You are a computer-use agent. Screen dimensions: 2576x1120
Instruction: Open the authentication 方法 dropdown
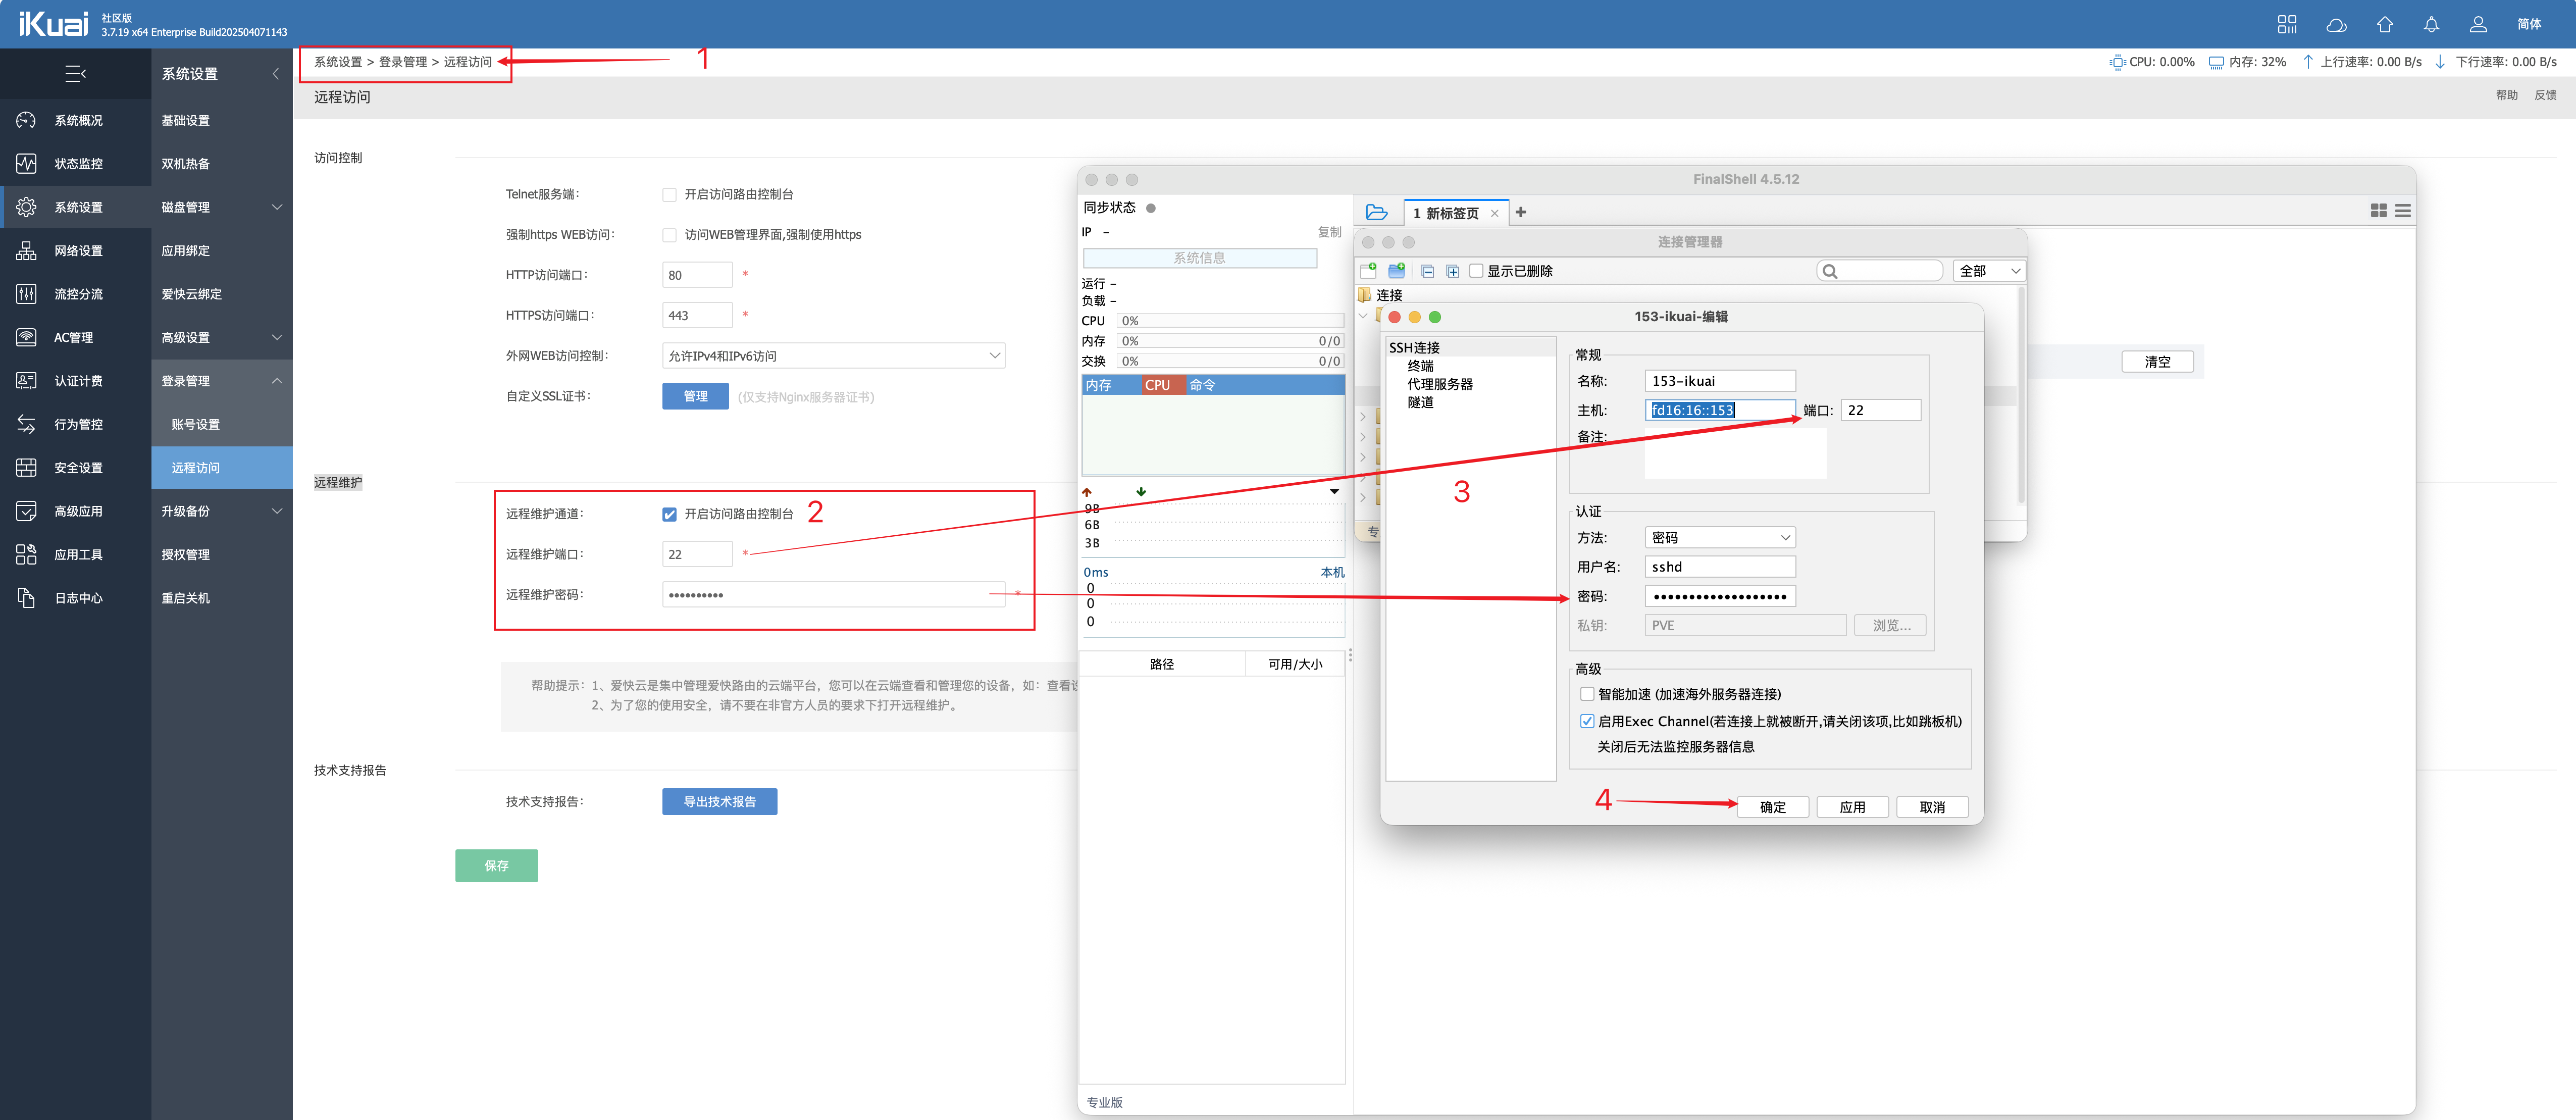click(1719, 538)
